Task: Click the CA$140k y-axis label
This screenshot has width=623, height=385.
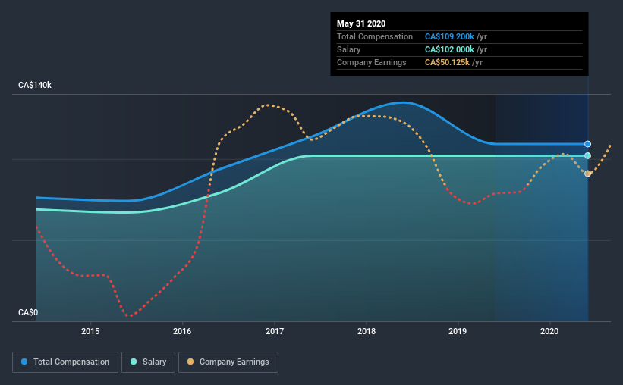Action: click(x=35, y=85)
